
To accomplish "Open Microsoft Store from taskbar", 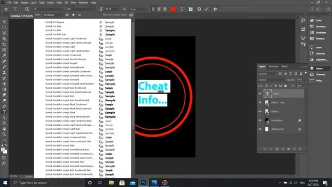I will click(x=122, y=182).
